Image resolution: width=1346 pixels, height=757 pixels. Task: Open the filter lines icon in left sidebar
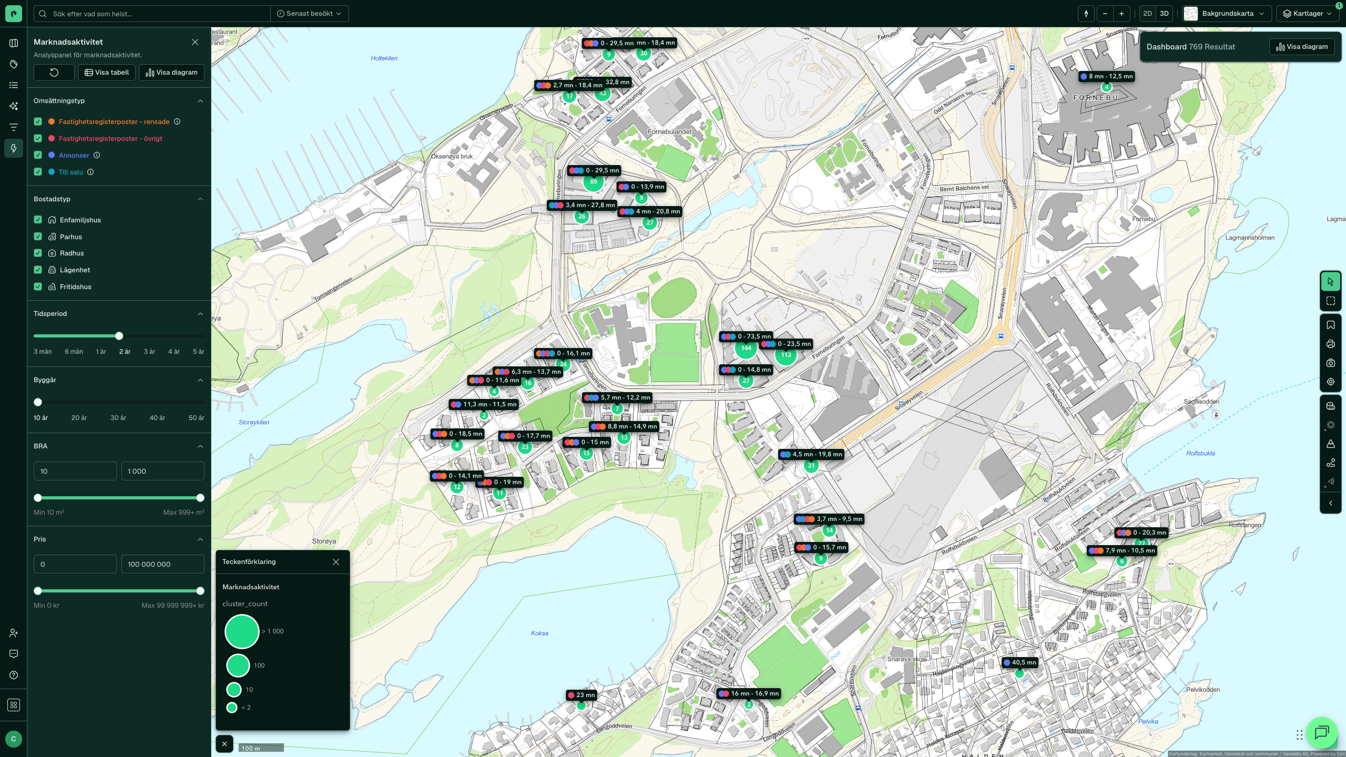[14, 127]
